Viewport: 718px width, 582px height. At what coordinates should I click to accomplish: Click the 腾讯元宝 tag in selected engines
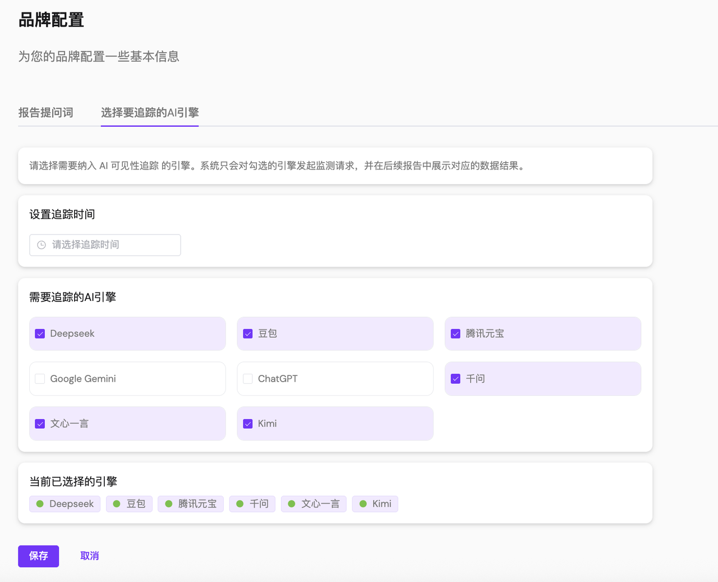pos(191,503)
